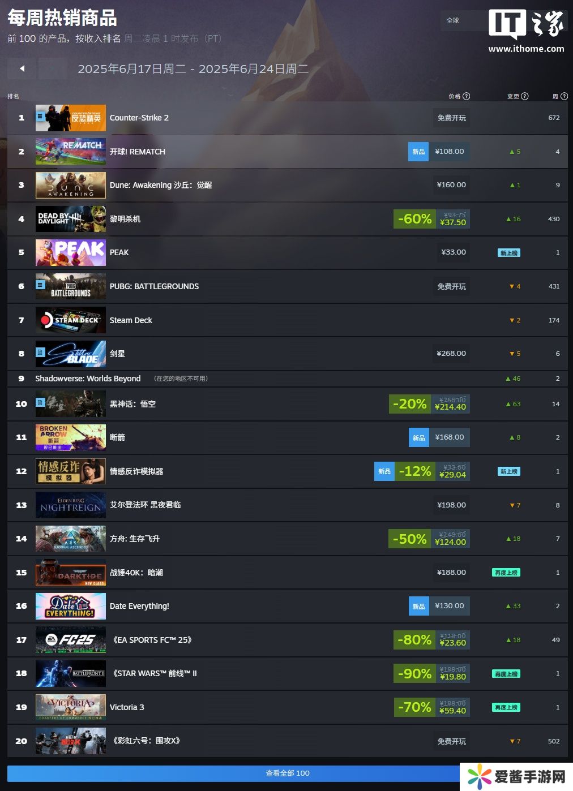Viewport: 573px width, 791px height.
Task: Click the -60% discount on 黎明杀机
Action: 414,219
